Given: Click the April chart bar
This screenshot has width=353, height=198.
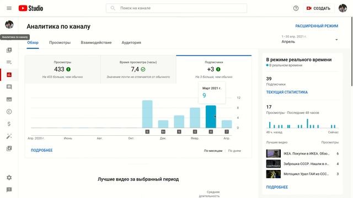Looking at the screenshot, I should (x=227, y=124).
